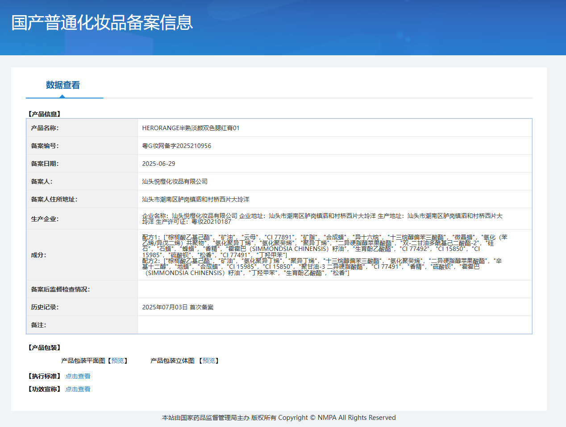Click the 生产企业 row label

(x=45, y=219)
